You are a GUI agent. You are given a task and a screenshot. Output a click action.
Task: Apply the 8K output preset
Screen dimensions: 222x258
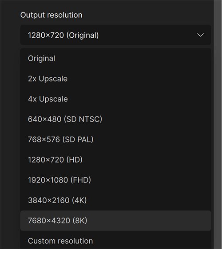(115, 221)
